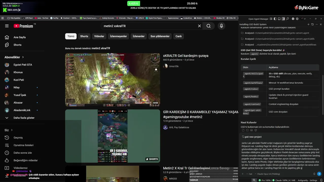Viewport: 324px width, 182px height.
Task: Open Oynatma listeleri playlists
Action: pos(24,145)
